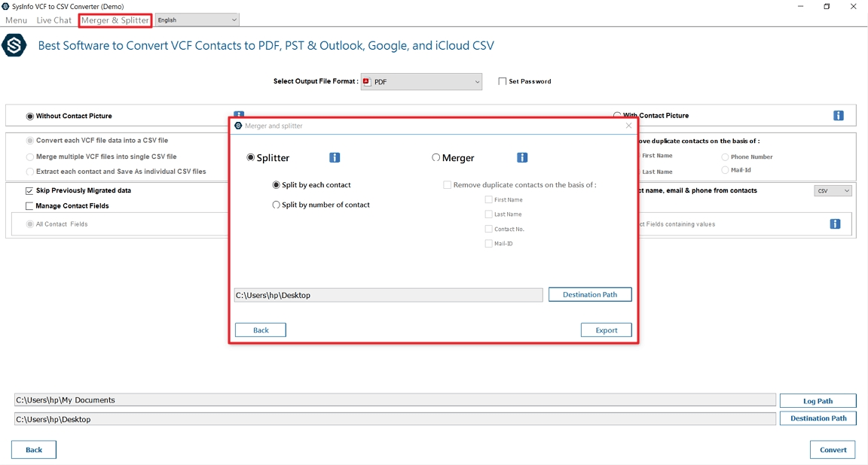This screenshot has height=465, width=868.
Task: Open info icon next to Splitter option
Action: tap(335, 157)
